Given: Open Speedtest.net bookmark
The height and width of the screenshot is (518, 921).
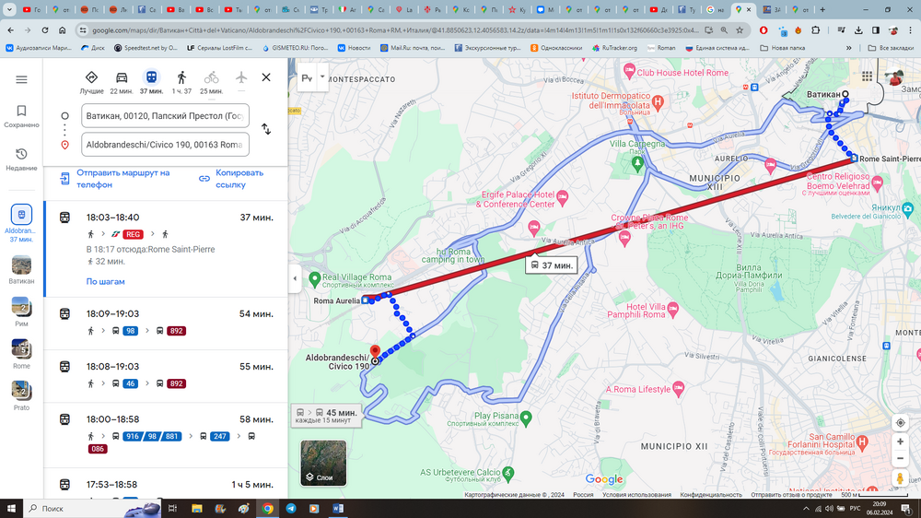Looking at the screenshot, I should 146,48.
